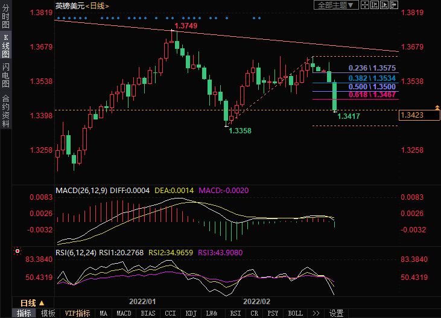This screenshot has width=441, height=318.
Task: Click the red circle marker above RSI panel
Action: pos(17,250)
